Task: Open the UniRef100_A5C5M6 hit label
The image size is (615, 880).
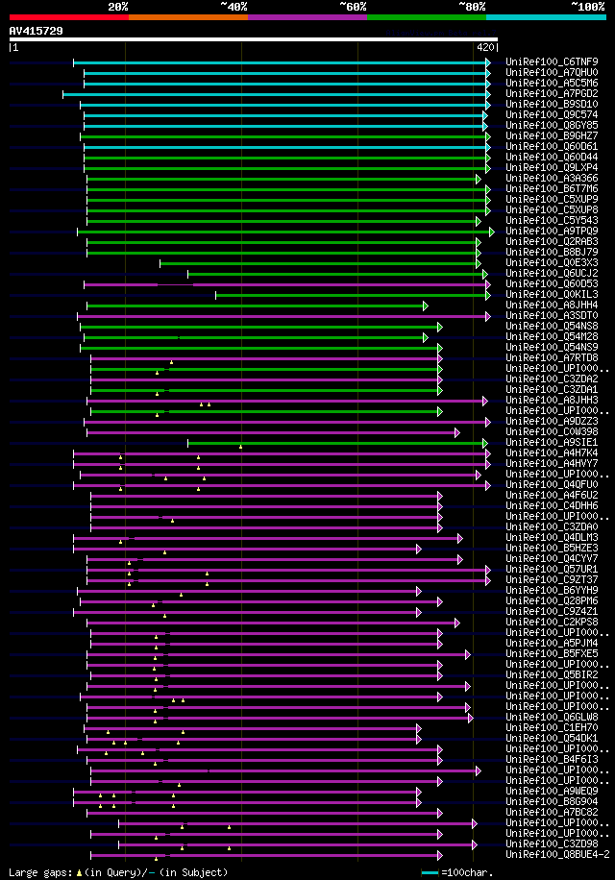Action: 553,83
